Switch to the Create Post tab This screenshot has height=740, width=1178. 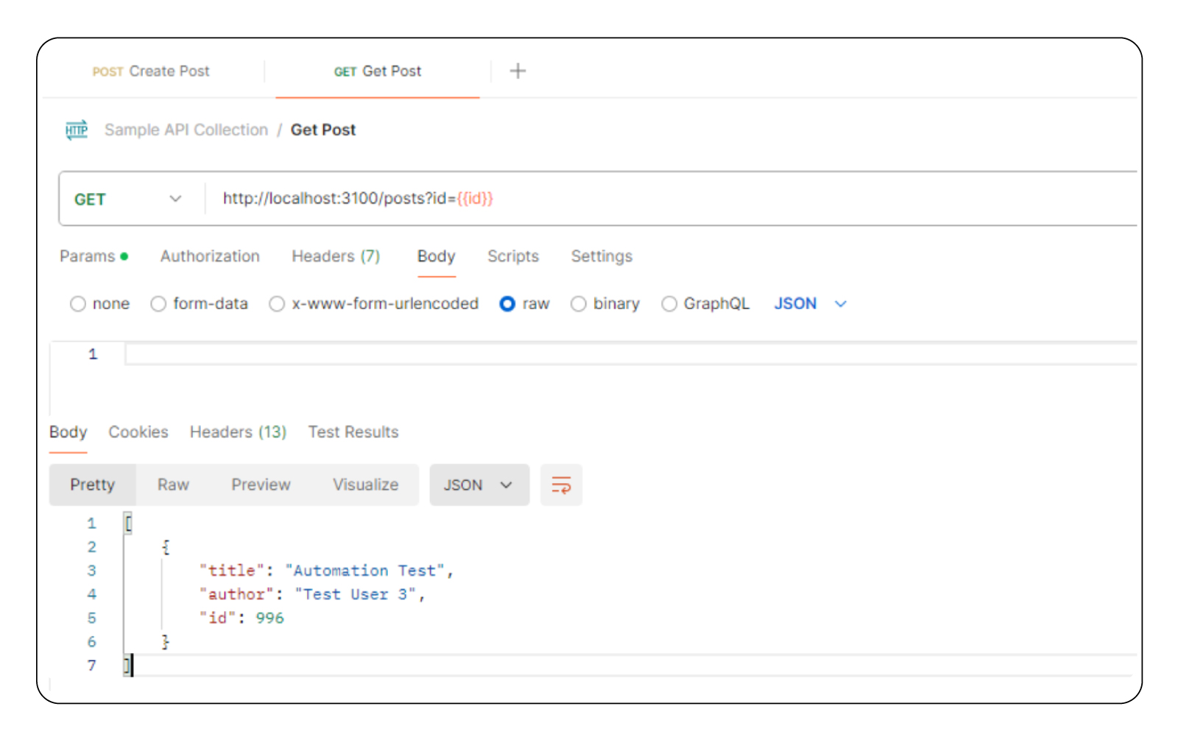[151, 71]
